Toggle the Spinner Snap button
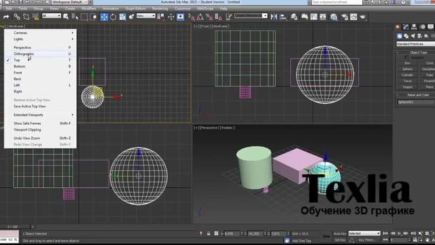Viewport: 435px width, 245px height. 218,17
